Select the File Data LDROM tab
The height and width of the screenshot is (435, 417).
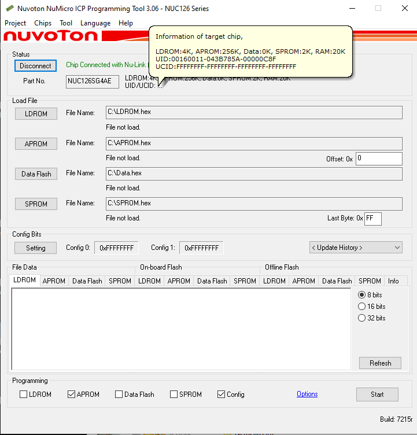click(24, 280)
